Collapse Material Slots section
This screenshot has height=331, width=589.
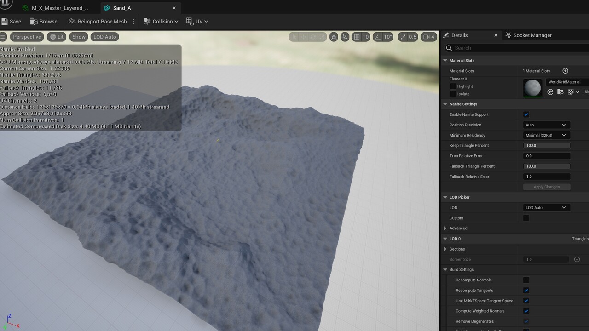(445, 61)
